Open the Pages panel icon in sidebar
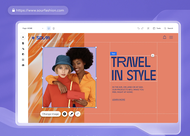The width and height of the screenshot is (190, 136). [23, 43]
